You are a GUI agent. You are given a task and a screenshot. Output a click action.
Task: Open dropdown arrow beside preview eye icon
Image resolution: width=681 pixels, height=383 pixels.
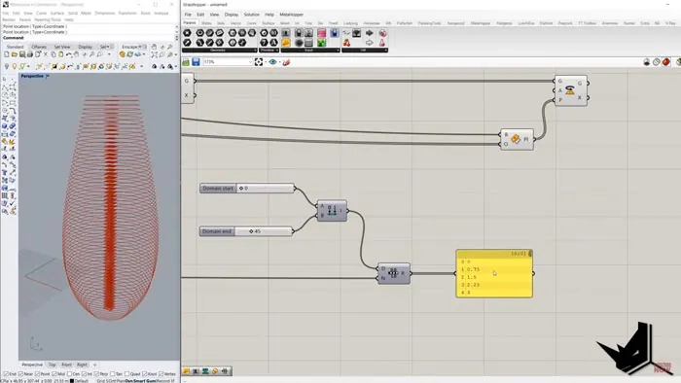pos(279,62)
